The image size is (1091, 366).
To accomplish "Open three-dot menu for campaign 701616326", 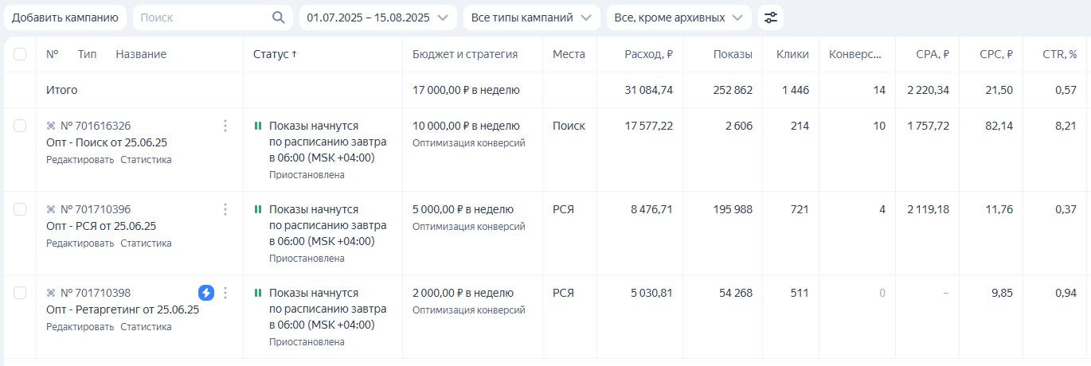I will (225, 126).
